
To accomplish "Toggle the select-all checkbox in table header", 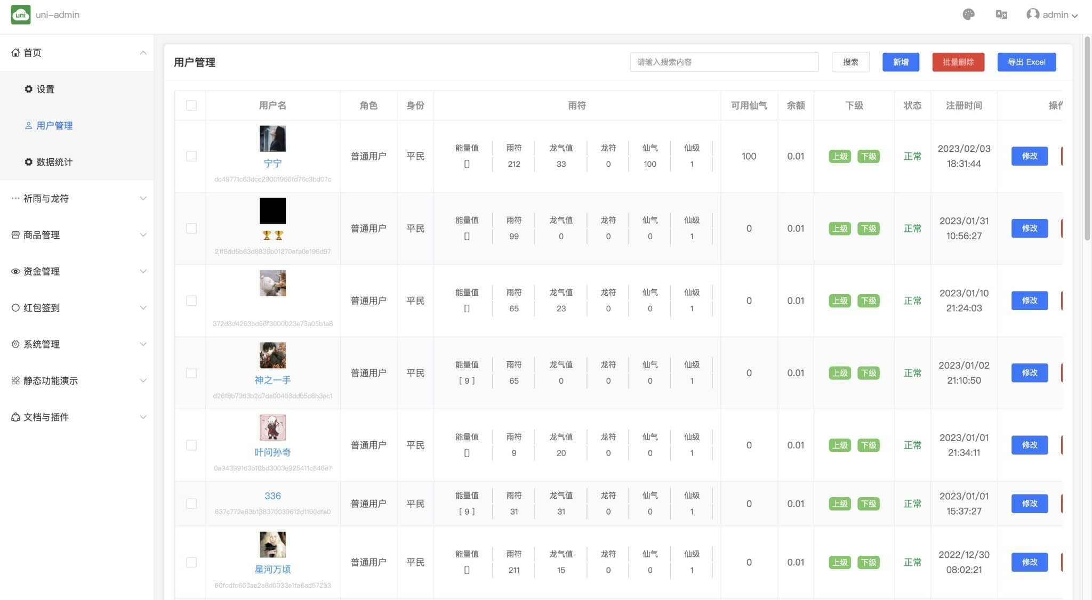I will 191,106.
